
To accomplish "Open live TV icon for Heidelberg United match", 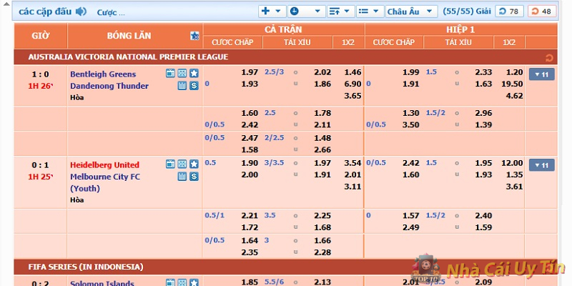I will click(170, 165).
